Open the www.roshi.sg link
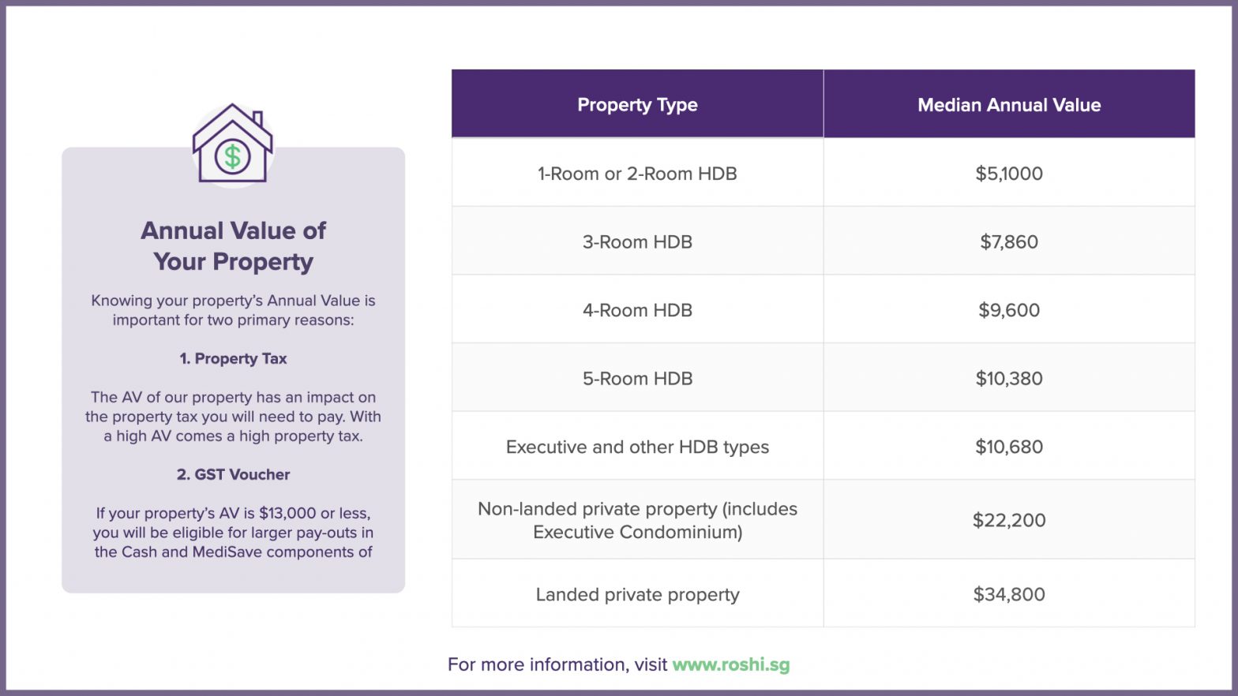 tap(730, 664)
